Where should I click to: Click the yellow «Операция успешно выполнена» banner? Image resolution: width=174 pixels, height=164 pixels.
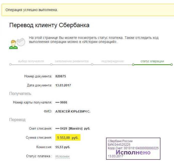[x=88, y=10]
